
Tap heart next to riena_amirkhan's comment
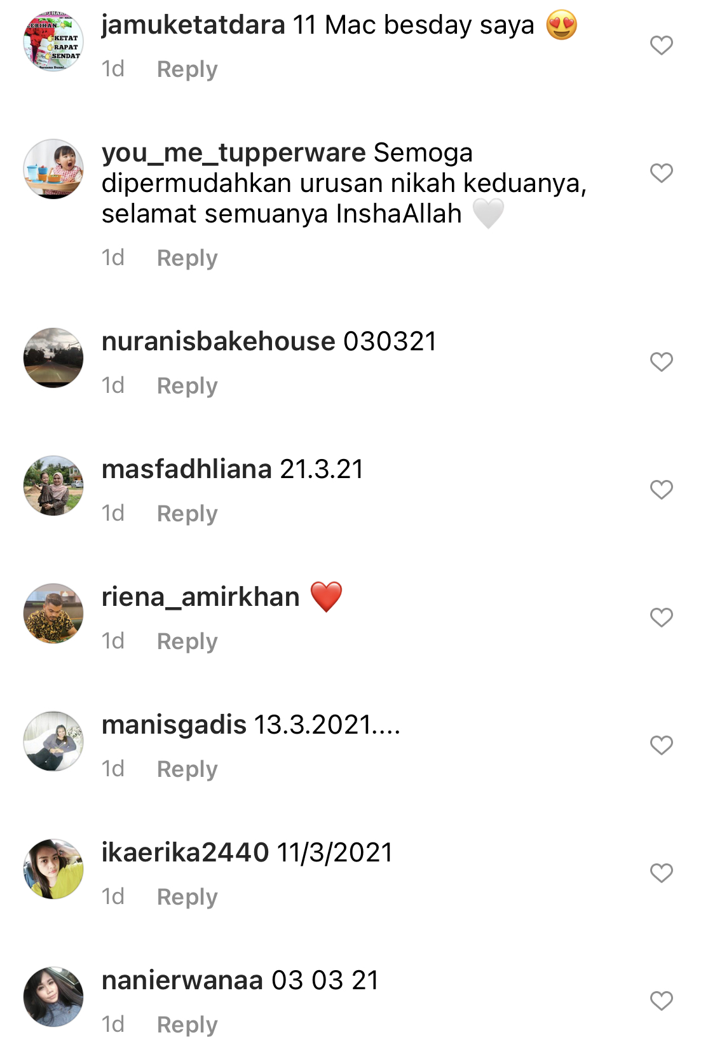pyautogui.click(x=661, y=617)
